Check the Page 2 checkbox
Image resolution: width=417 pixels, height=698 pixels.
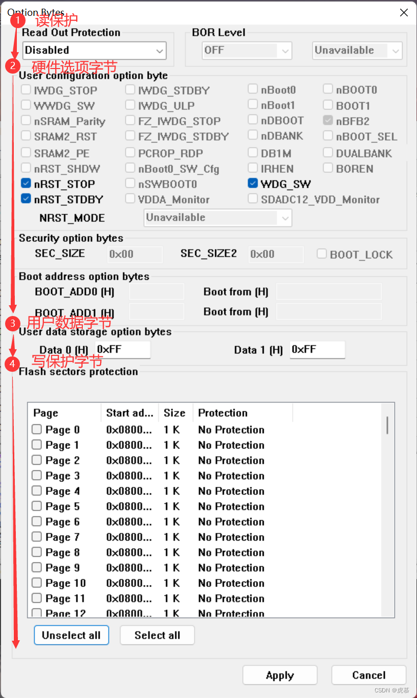click(x=37, y=460)
